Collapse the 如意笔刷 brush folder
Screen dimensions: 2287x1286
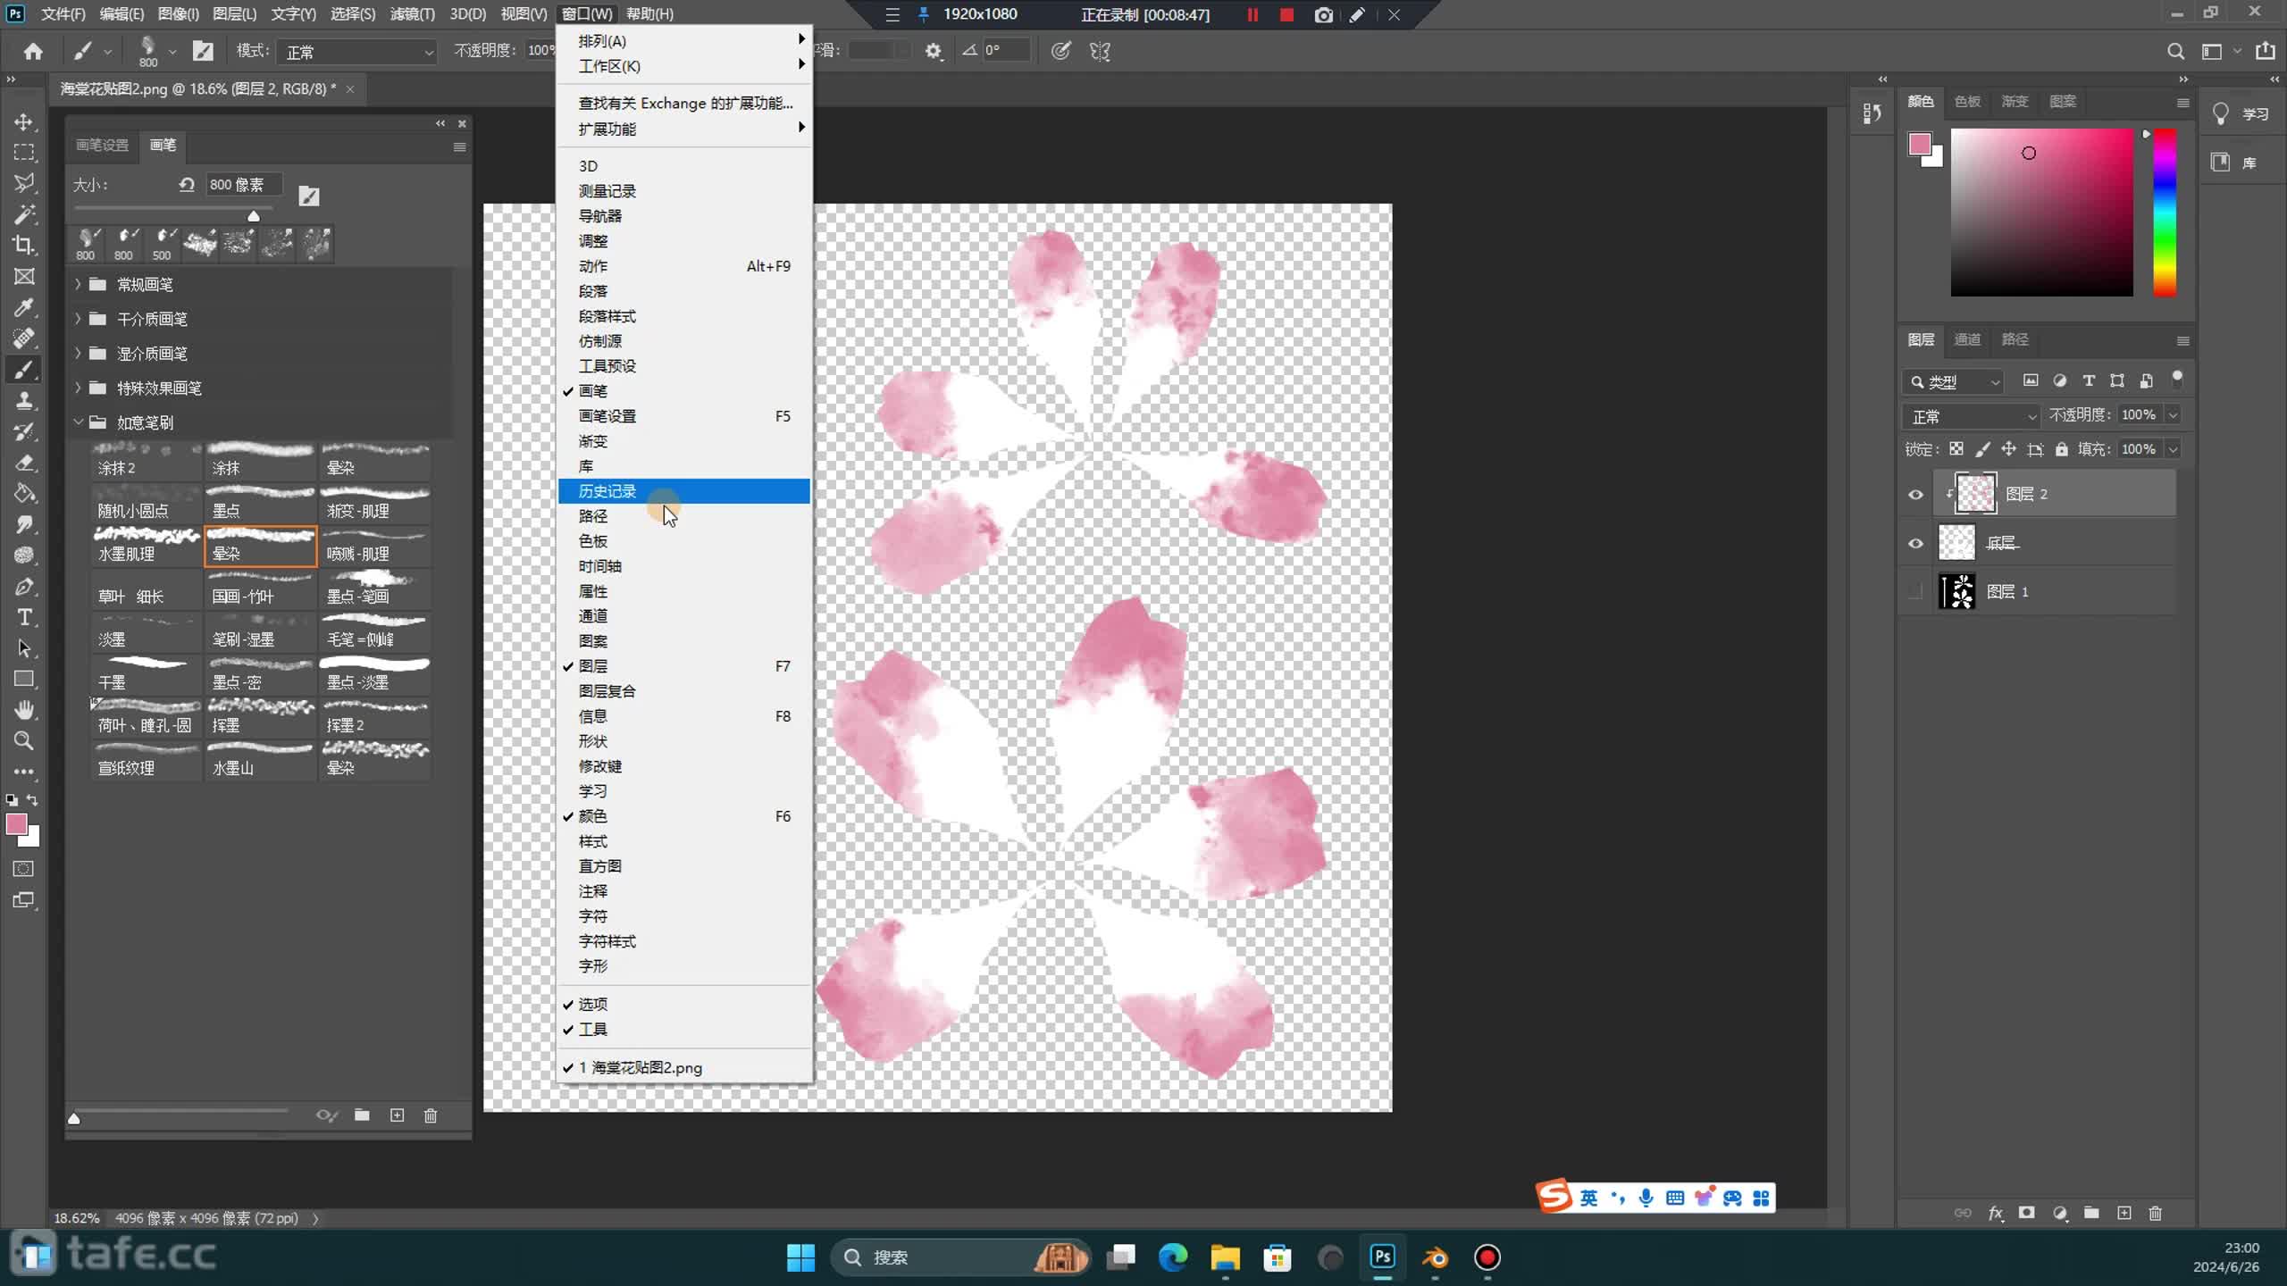pos(78,422)
